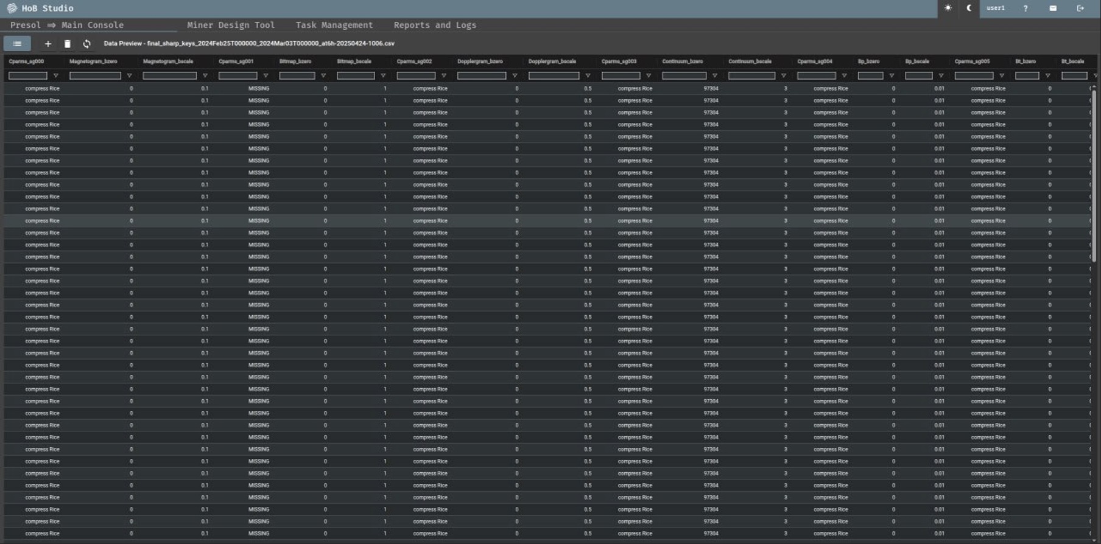Viewport: 1101px width, 544px height.
Task: Open filter menu for Continuum_bzero column
Action: tap(714, 76)
